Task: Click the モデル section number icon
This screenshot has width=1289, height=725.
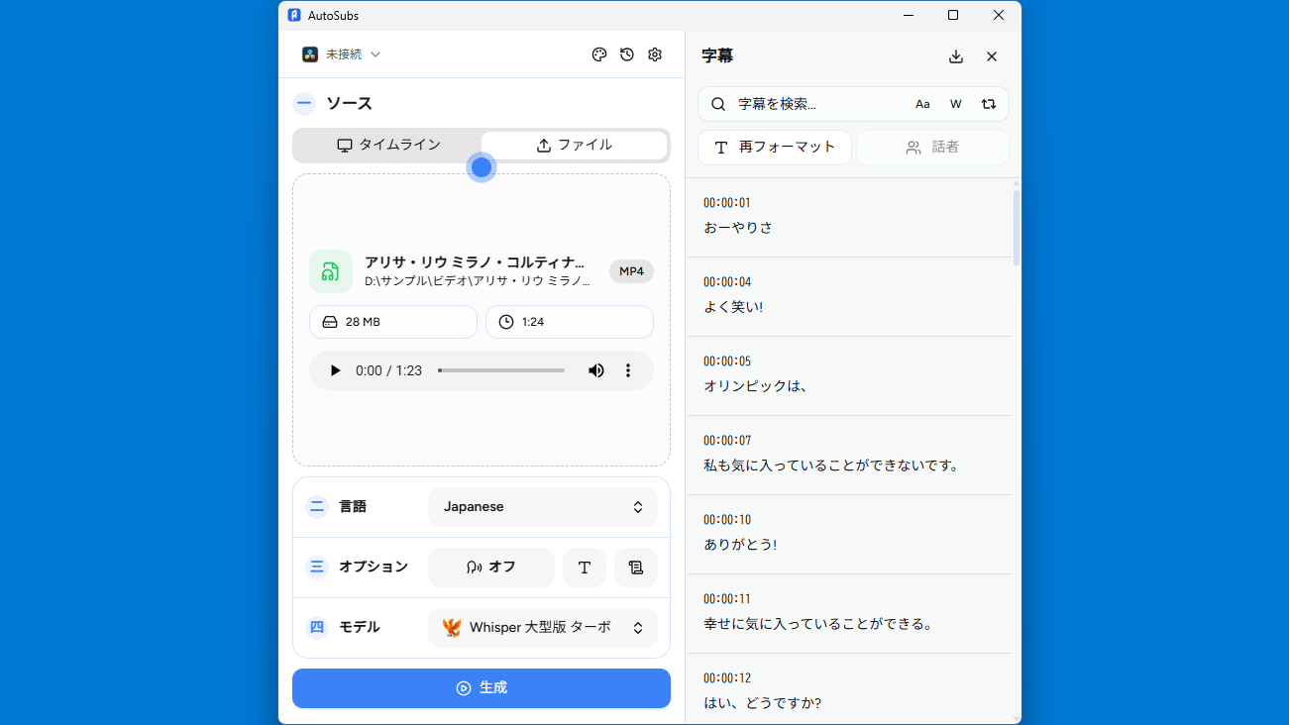Action: click(317, 628)
